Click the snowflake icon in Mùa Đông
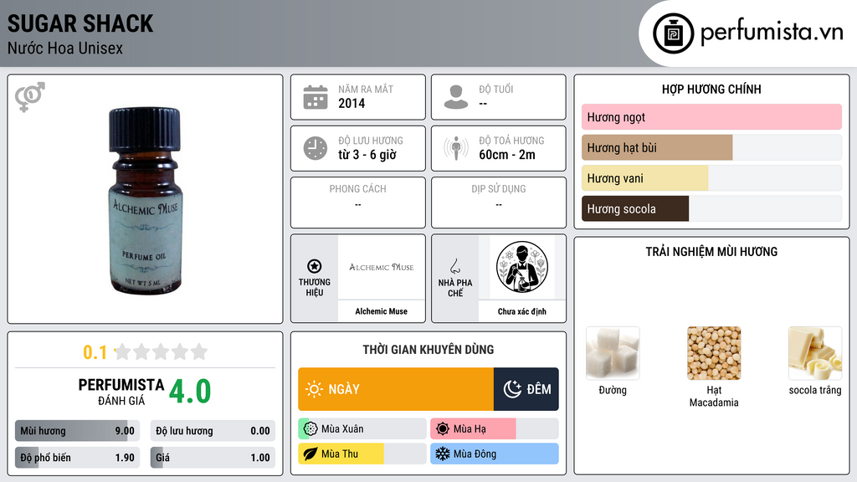The height and width of the screenshot is (482, 857). [x=443, y=454]
